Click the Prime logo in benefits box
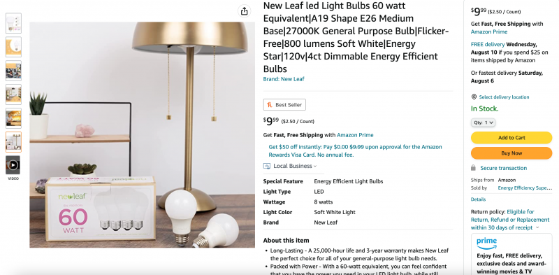The image size is (559, 275). pyautogui.click(x=486, y=244)
